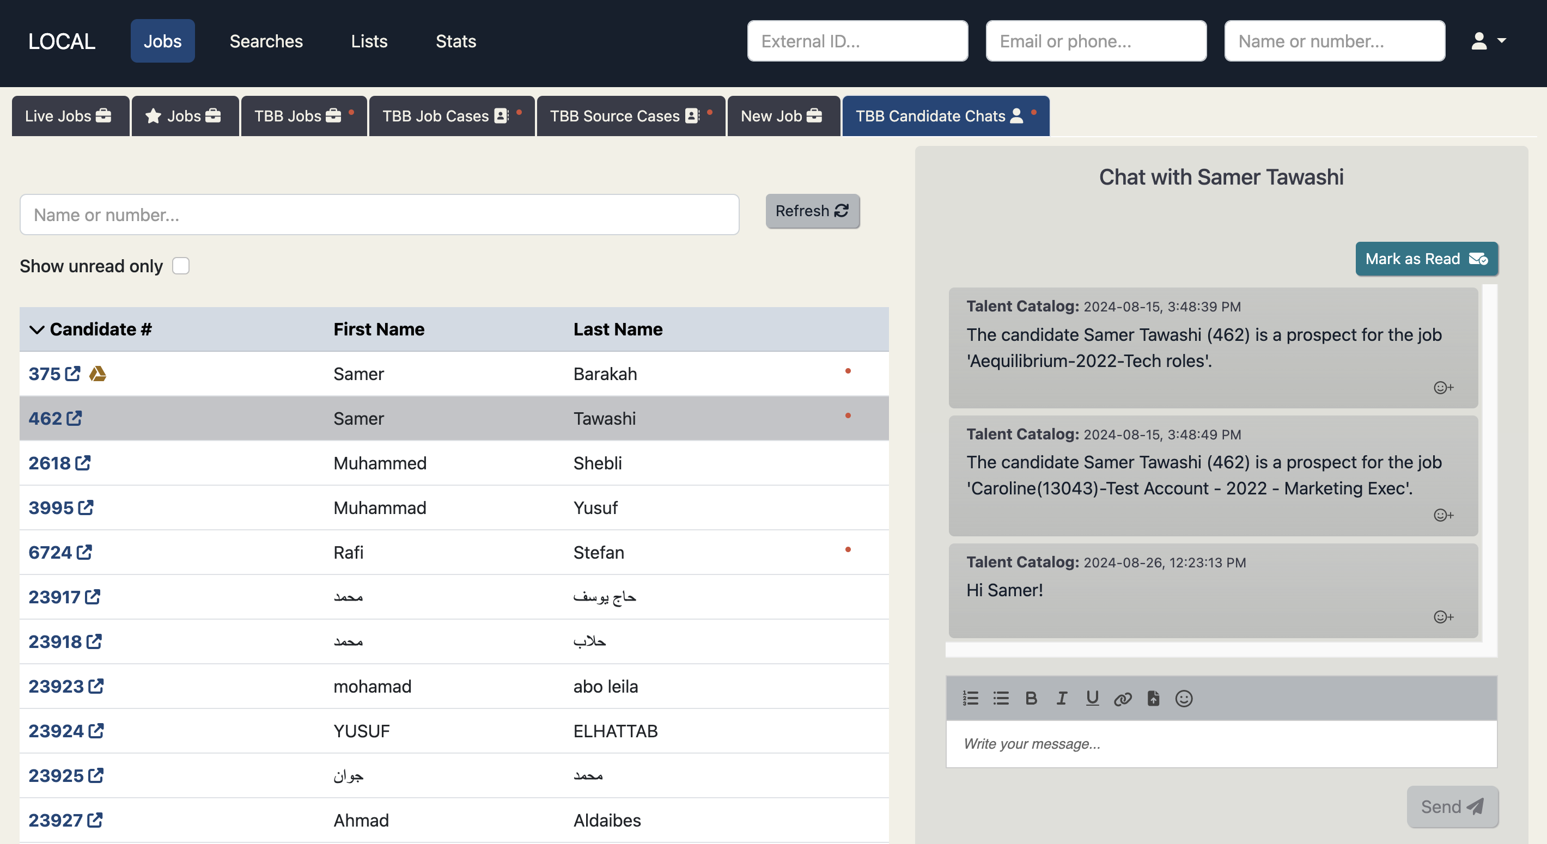This screenshot has width=1547, height=844.
Task: Create a bullet list in the message editor
Action: coord(1001,698)
